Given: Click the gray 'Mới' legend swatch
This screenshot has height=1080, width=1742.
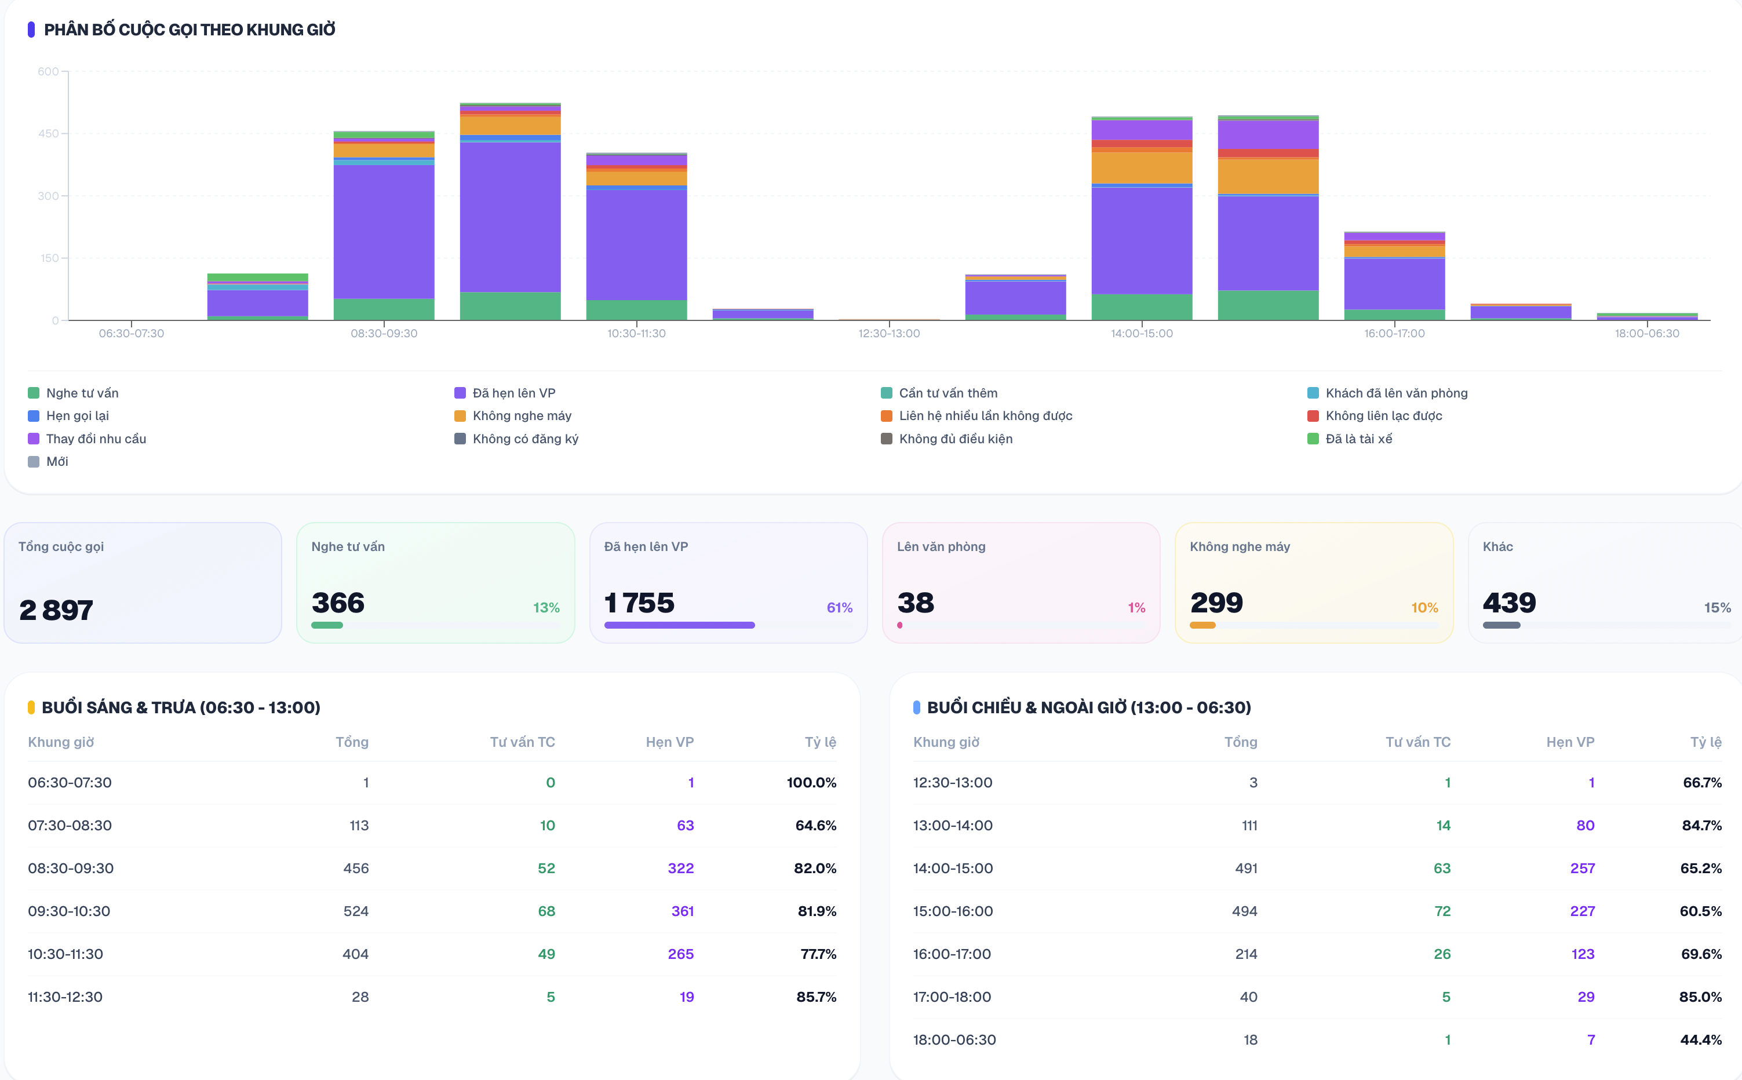Looking at the screenshot, I should (33, 461).
